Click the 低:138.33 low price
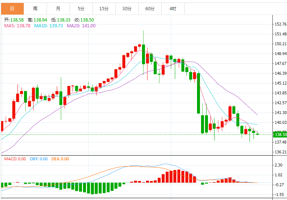 tap(61, 20)
